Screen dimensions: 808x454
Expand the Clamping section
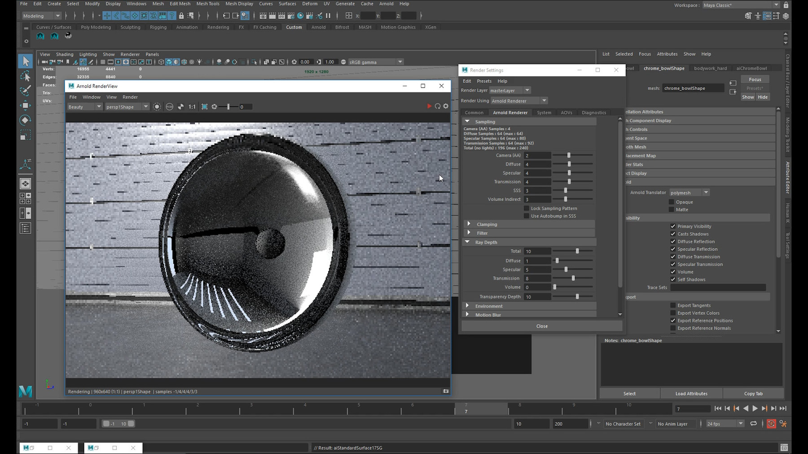[469, 224]
